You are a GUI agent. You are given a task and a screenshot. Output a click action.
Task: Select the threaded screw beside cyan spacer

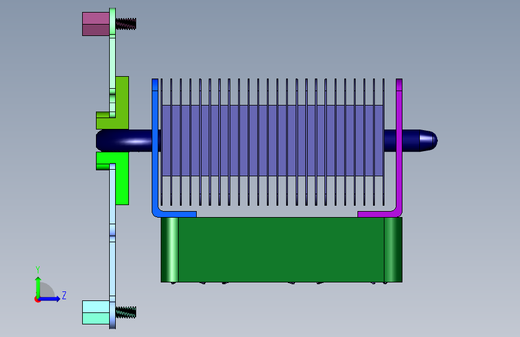click(x=126, y=312)
